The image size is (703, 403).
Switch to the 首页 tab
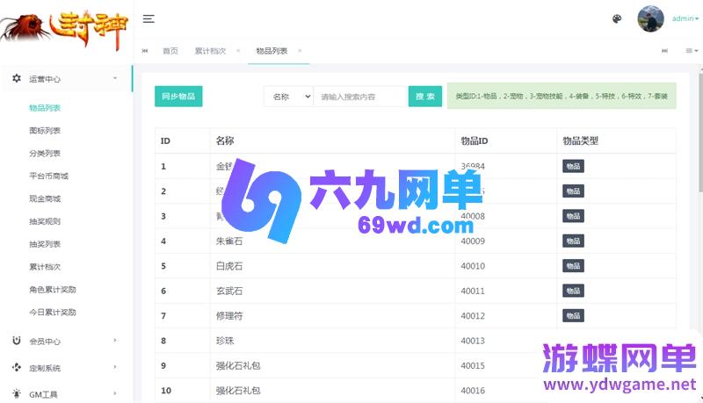[170, 51]
